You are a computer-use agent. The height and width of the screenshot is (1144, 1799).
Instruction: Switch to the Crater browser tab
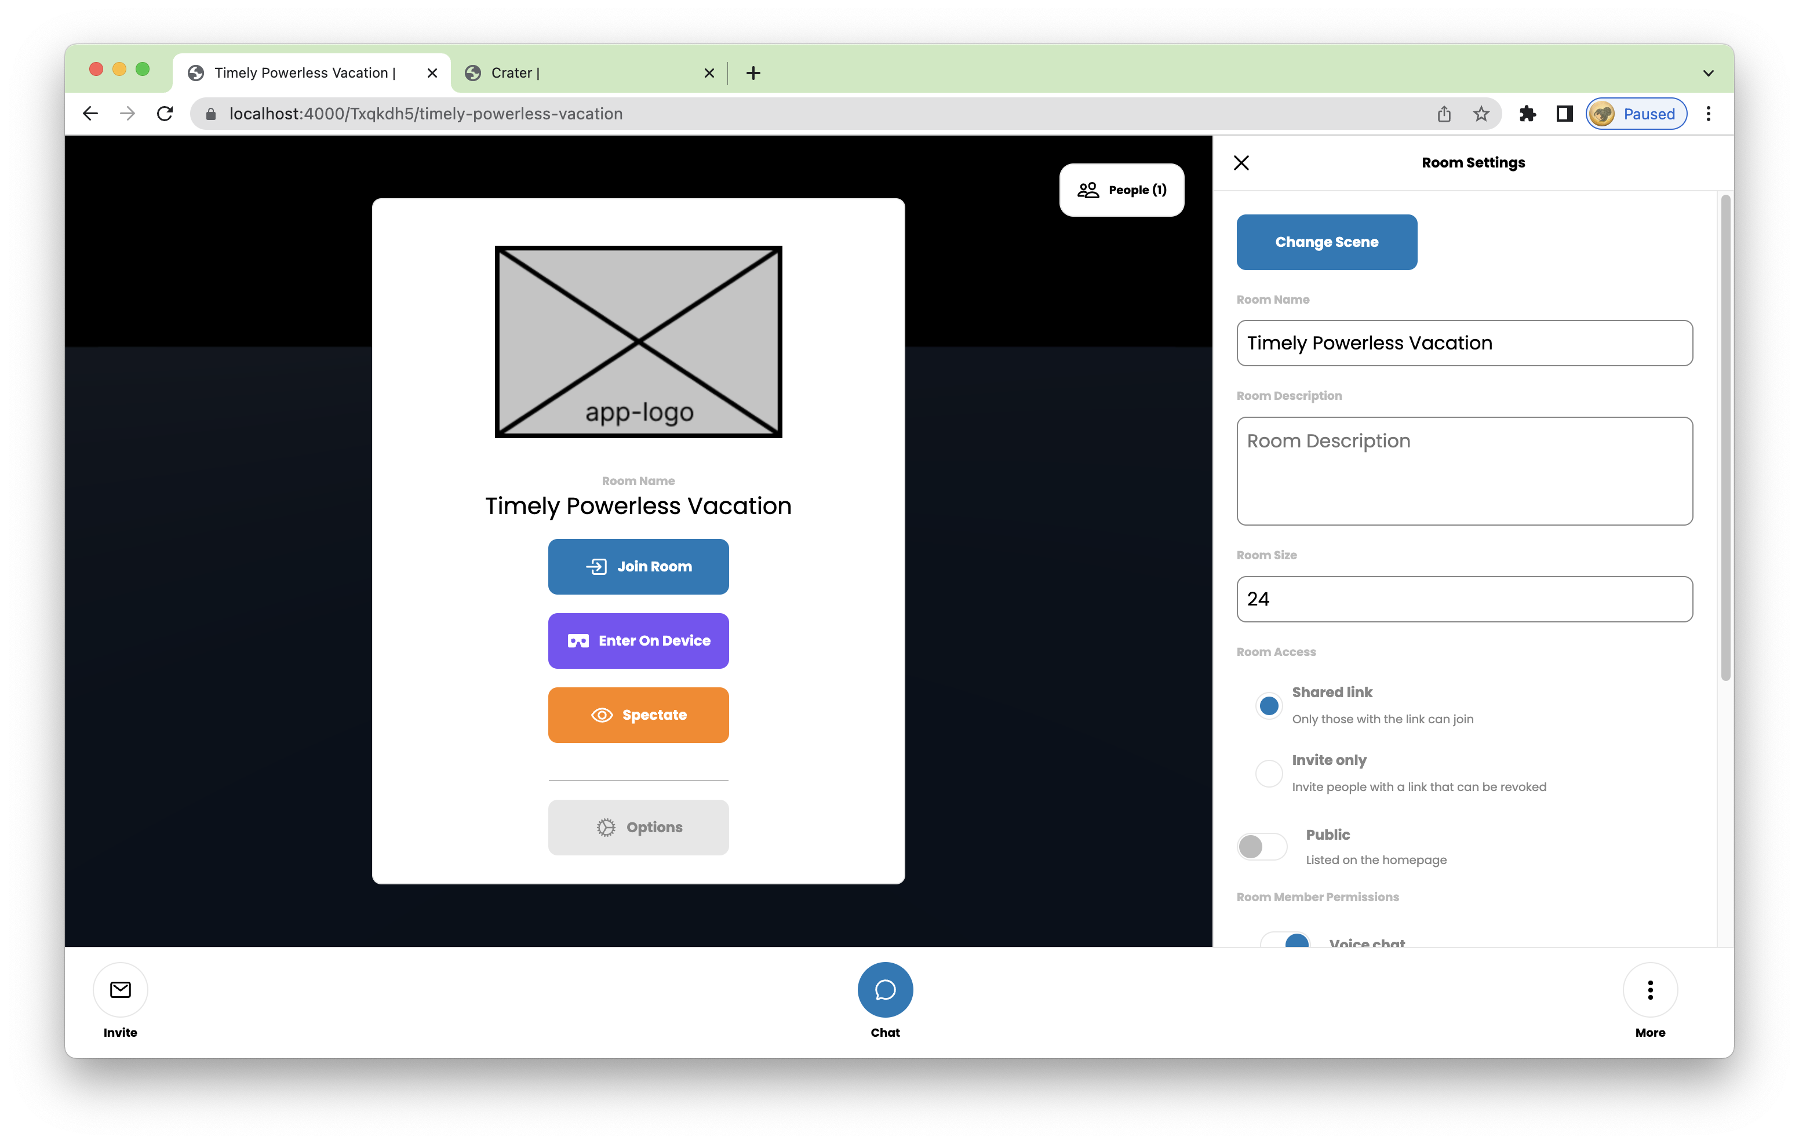pos(588,72)
